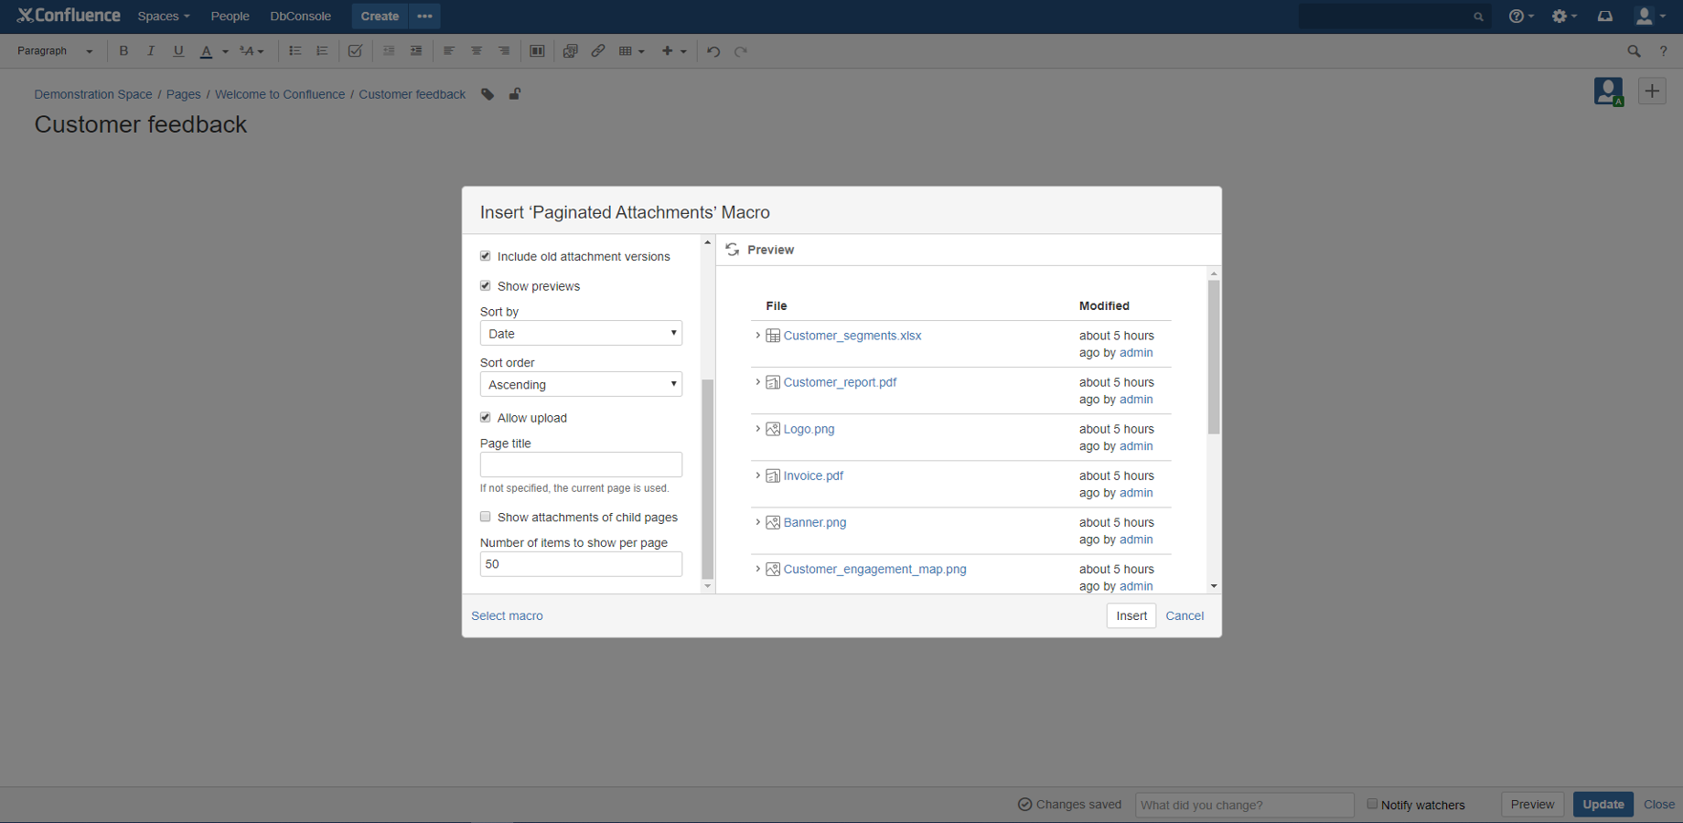Invite collaborators with the plus icon

tap(1652, 91)
